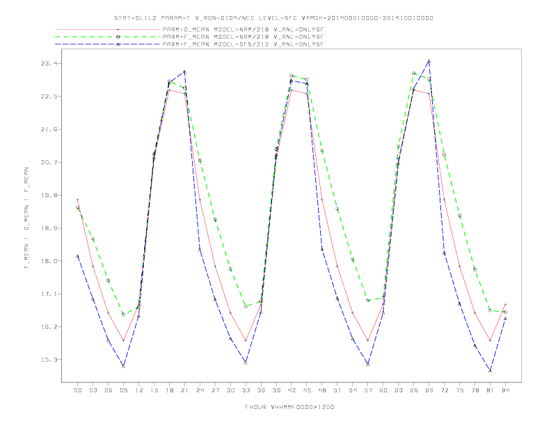The width and height of the screenshot is (551, 425).
Task: Click y-axis tick label 22.5
Action: tap(49, 97)
